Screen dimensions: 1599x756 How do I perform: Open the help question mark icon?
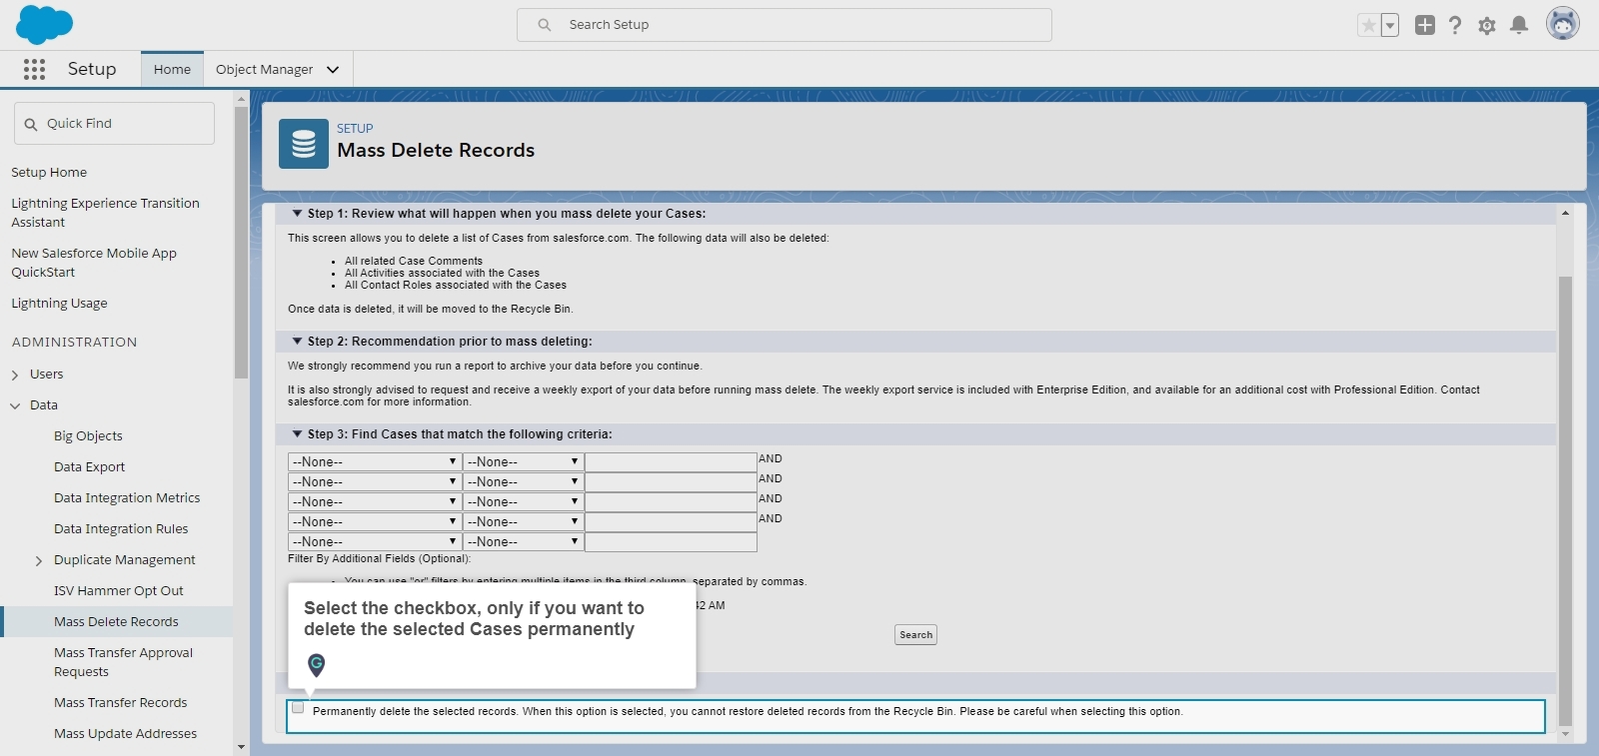pyautogui.click(x=1455, y=25)
